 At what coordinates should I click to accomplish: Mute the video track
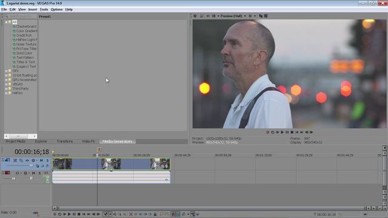point(41,160)
